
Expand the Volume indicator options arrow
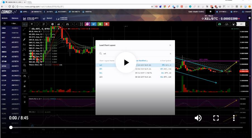(x=43, y=65)
